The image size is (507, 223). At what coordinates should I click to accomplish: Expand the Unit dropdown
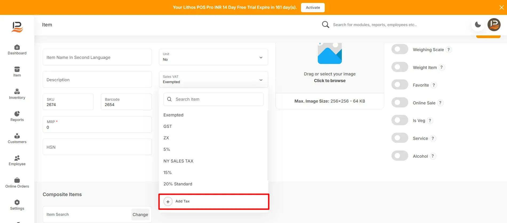click(213, 57)
